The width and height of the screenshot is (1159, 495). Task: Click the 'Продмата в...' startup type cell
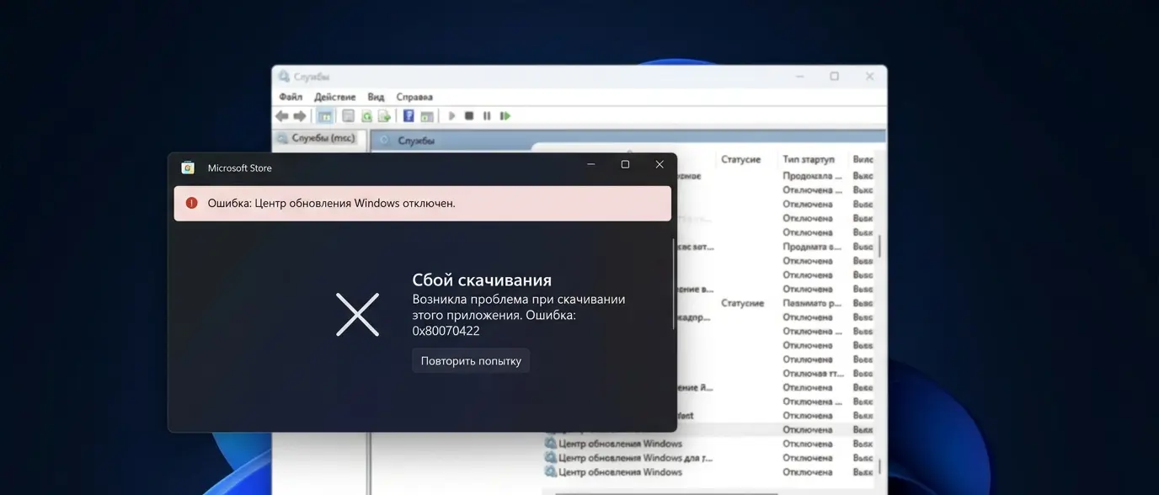812,247
